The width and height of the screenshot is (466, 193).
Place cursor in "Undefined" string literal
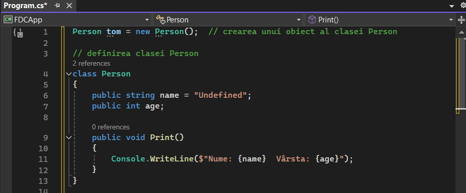pos(221,95)
